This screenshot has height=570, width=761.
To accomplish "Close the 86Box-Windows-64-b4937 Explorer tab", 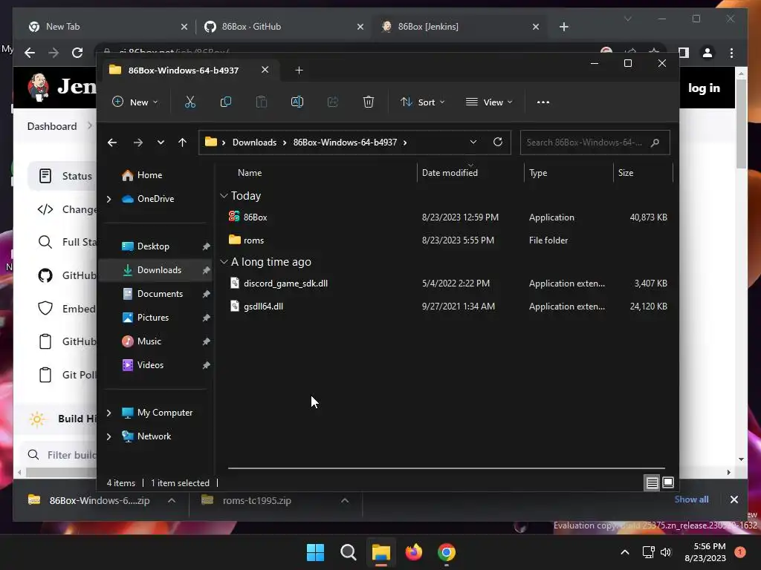I will click(x=265, y=70).
